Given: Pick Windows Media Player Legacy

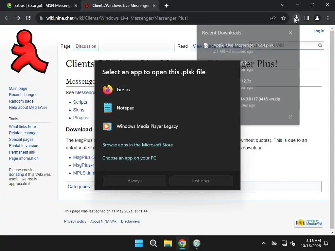Looking at the screenshot, I should [x=167, y=126].
